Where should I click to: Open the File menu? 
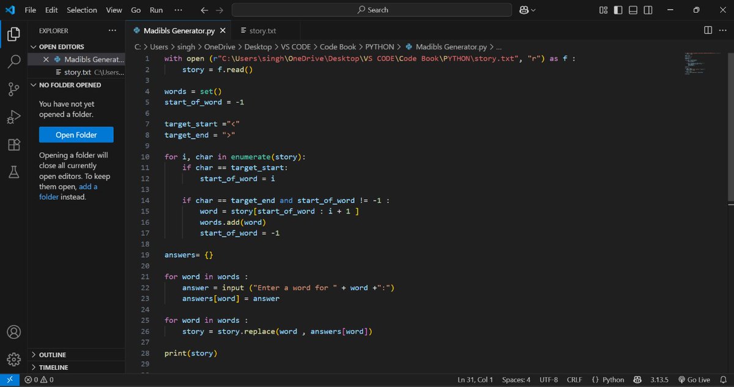[x=31, y=10]
